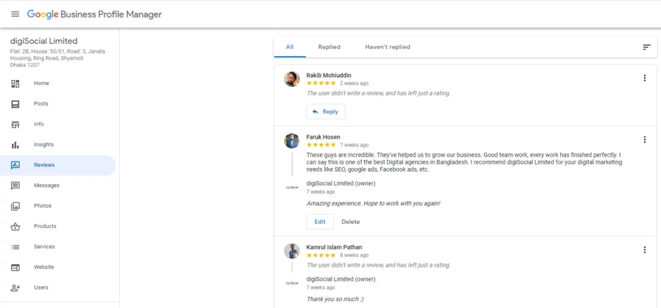Open the sort reviews filter icon
The image size is (661, 308).
click(647, 47)
